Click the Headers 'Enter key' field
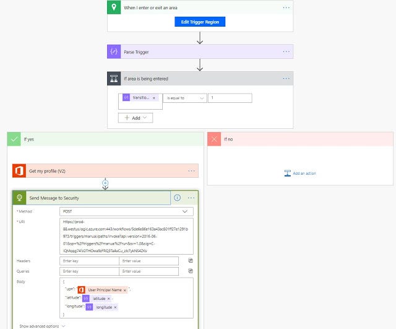 (x=90, y=261)
